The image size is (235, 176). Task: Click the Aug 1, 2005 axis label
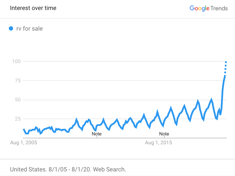(x=24, y=143)
